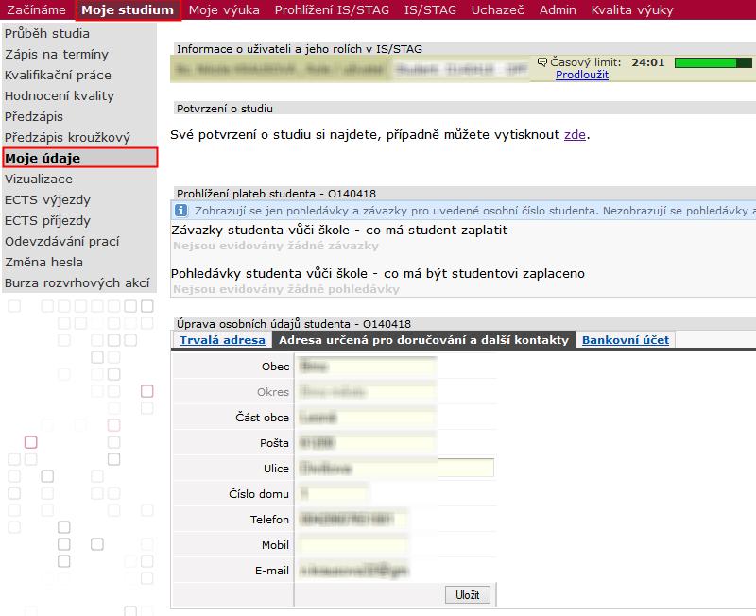Viewport: 756px width, 616px height.
Task: Open the Moje výuka menu
Action: point(224,9)
